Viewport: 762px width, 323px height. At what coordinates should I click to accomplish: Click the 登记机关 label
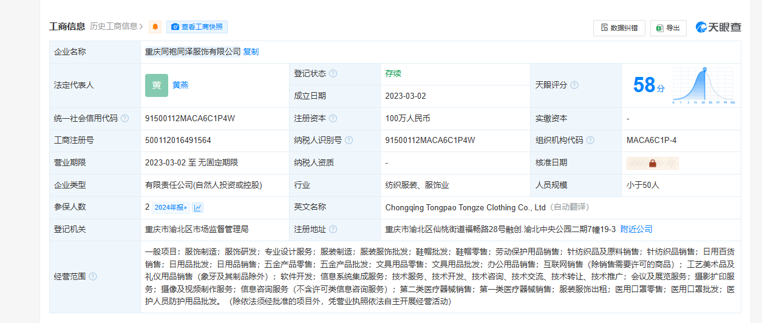click(x=70, y=229)
